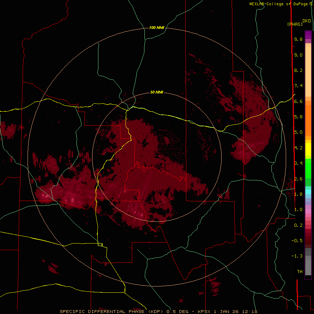Click the TH label on the scale
The height and width of the screenshot is (314, 314).
[300, 272]
